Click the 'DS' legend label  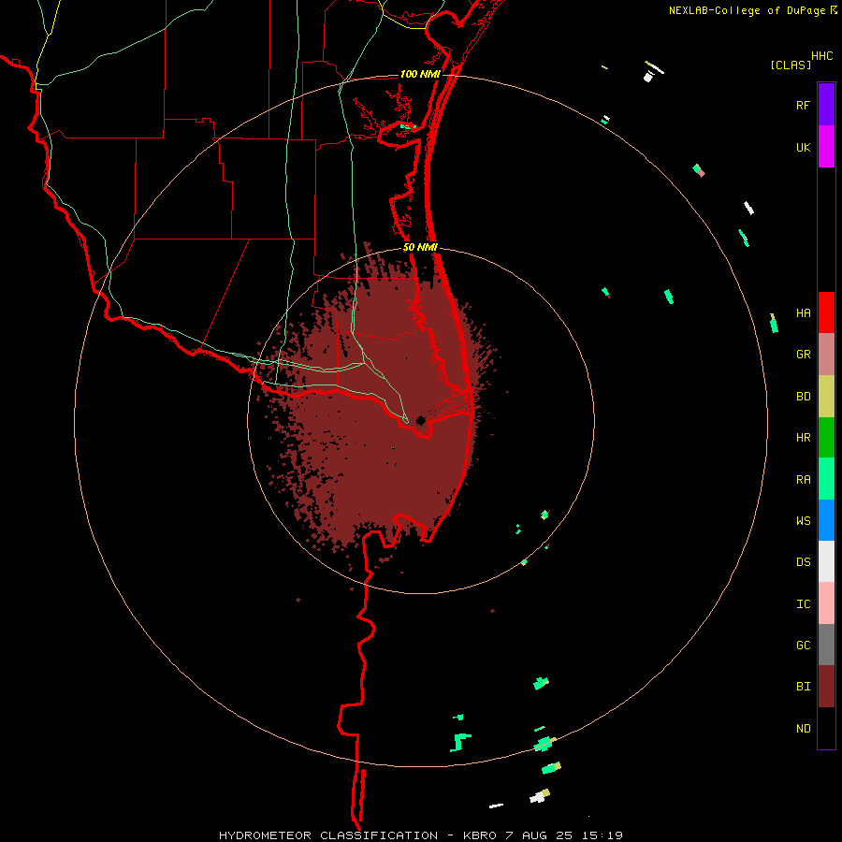click(x=803, y=562)
